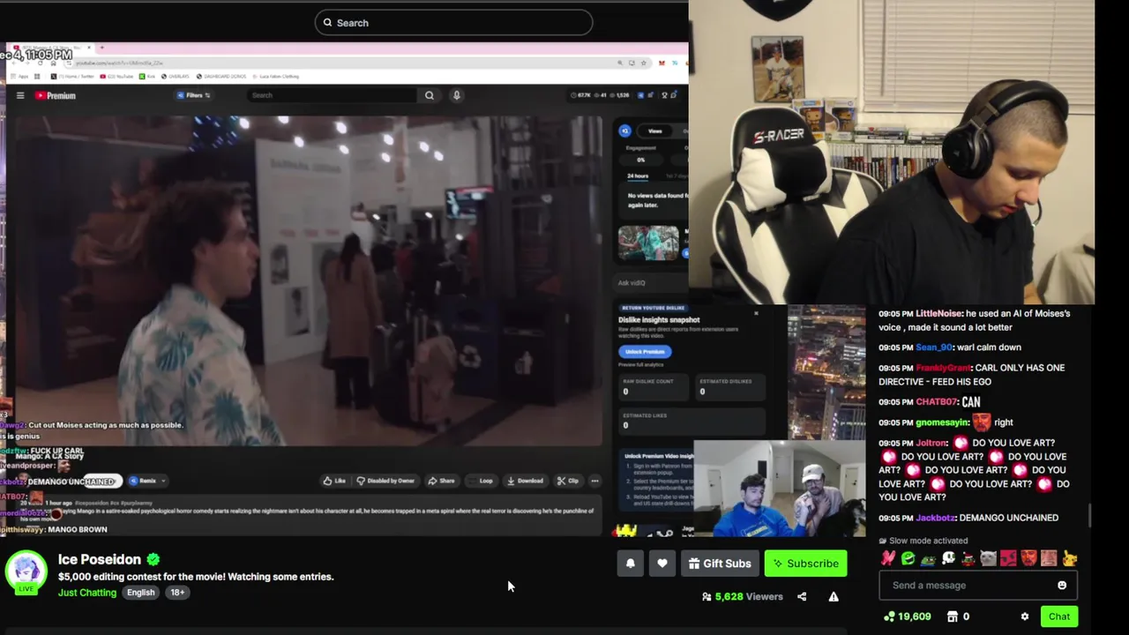
Task: Toggle the notification bell for the channel
Action: pos(631,564)
